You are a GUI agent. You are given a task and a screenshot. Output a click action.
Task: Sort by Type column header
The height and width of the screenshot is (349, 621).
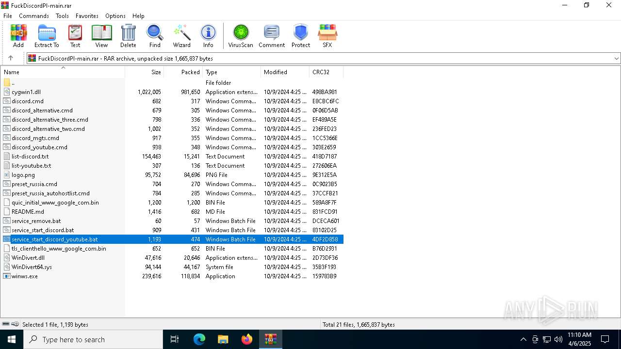tap(232, 72)
